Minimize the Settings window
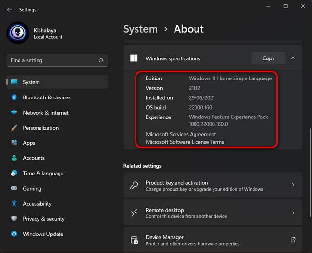 coord(268,6)
